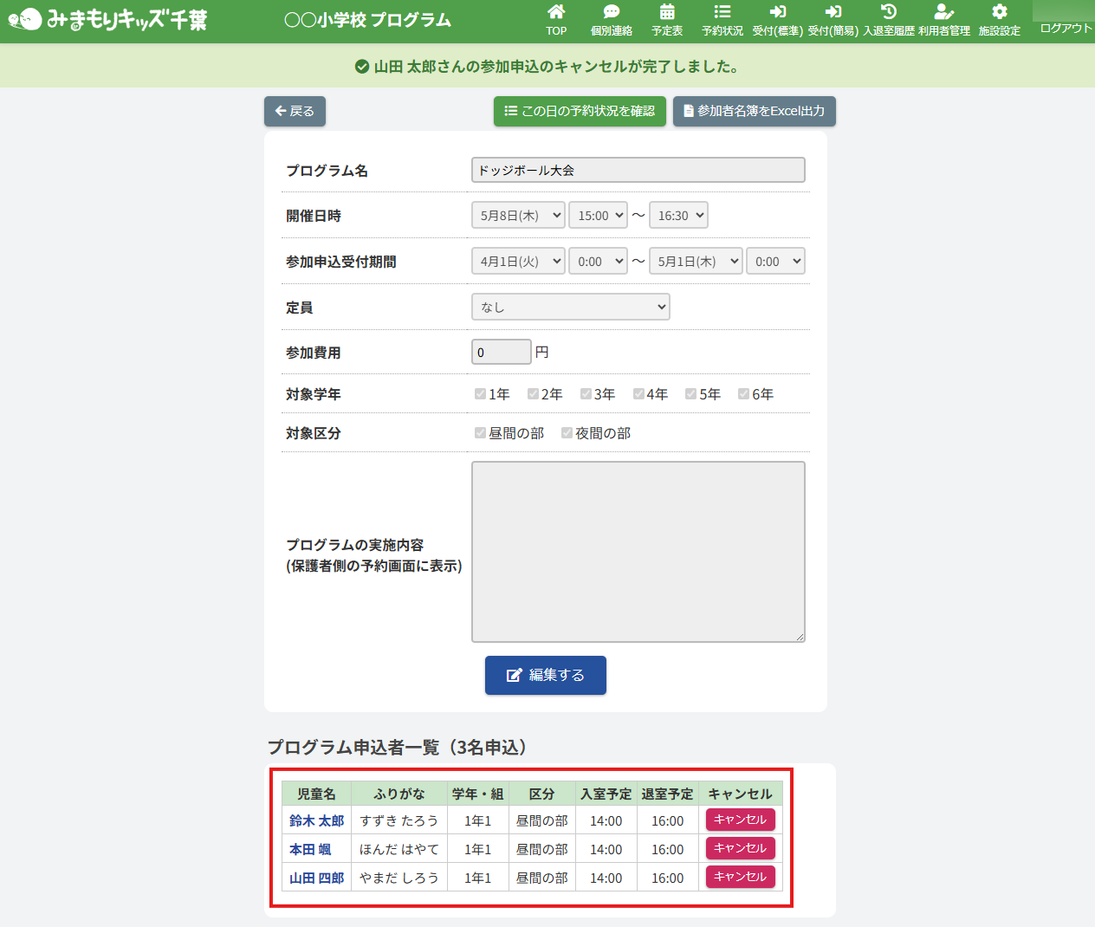1095x927 pixels.
Task: Open 施設設定 gear icon
Action: 999,12
